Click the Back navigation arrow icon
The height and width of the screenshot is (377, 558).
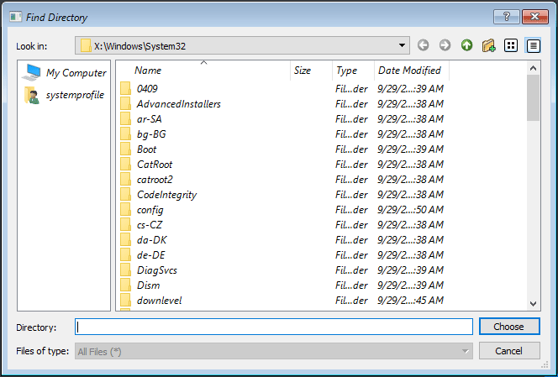[423, 45]
